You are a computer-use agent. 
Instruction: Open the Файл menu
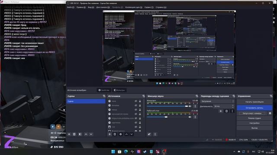point(71,7)
